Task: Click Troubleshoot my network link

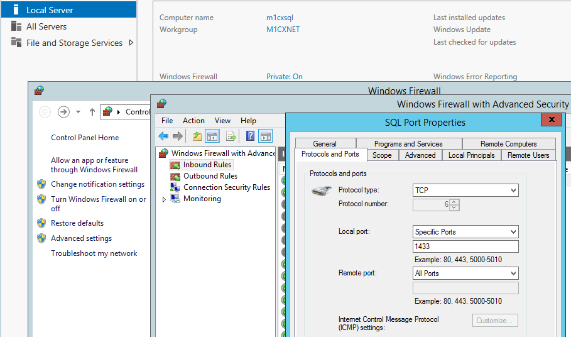Action: [94, 253]
